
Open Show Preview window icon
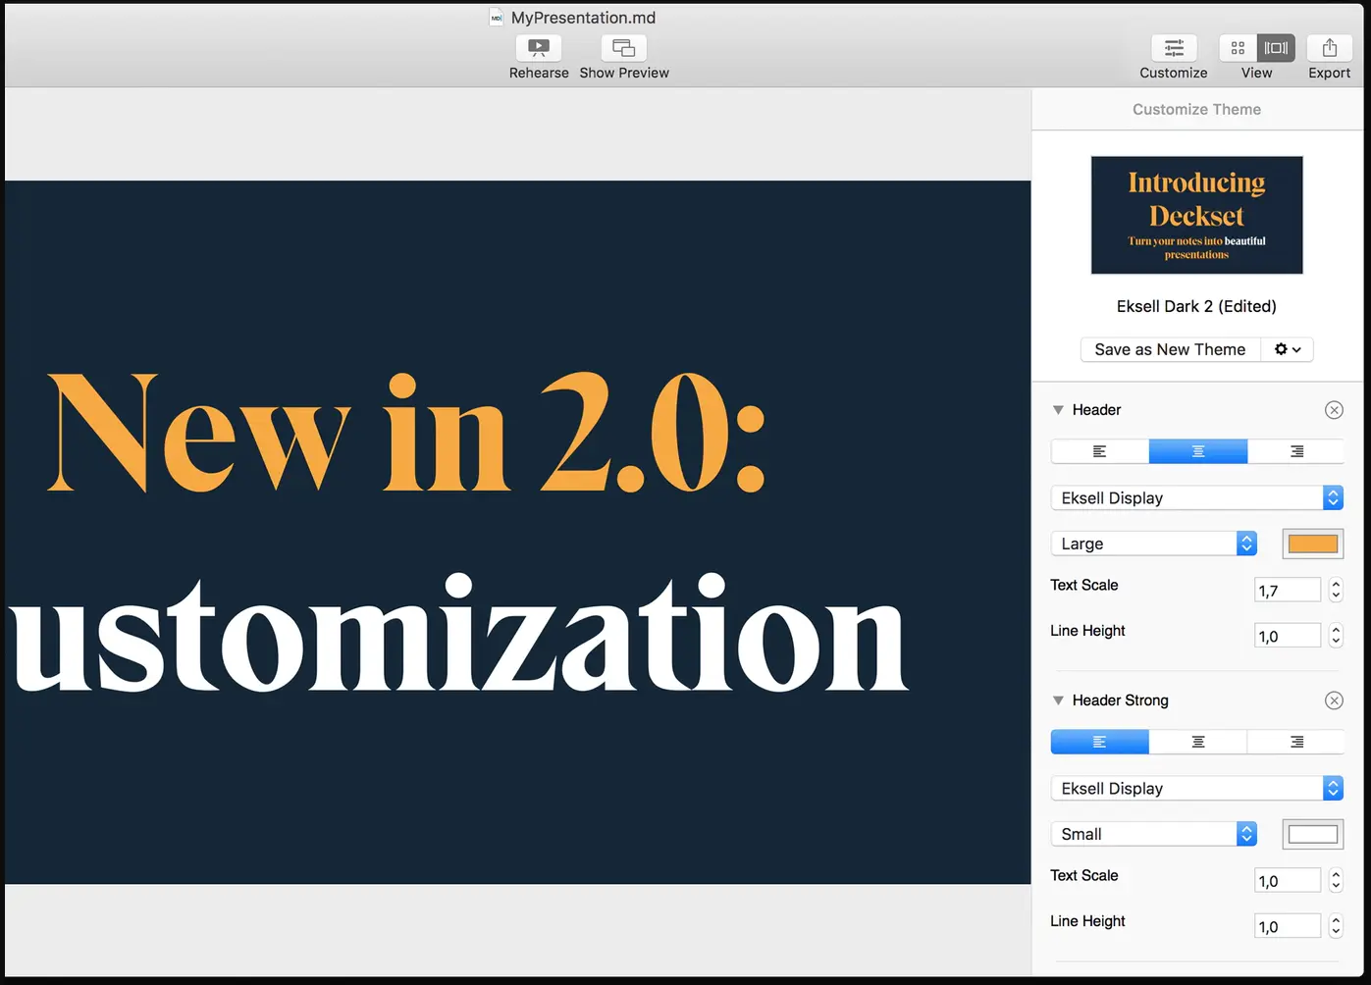coord(623,48)
